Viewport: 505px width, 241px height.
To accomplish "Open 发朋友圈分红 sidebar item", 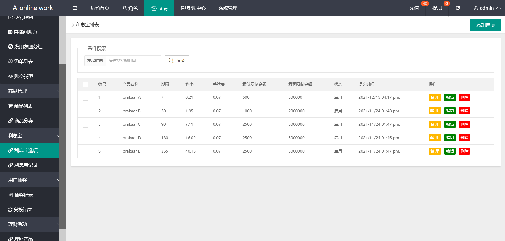I will (28, 47).
